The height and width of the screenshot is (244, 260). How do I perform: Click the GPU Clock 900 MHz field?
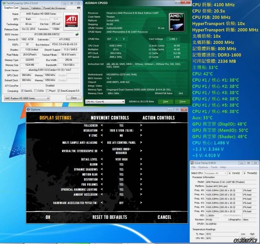click(26, 75)
